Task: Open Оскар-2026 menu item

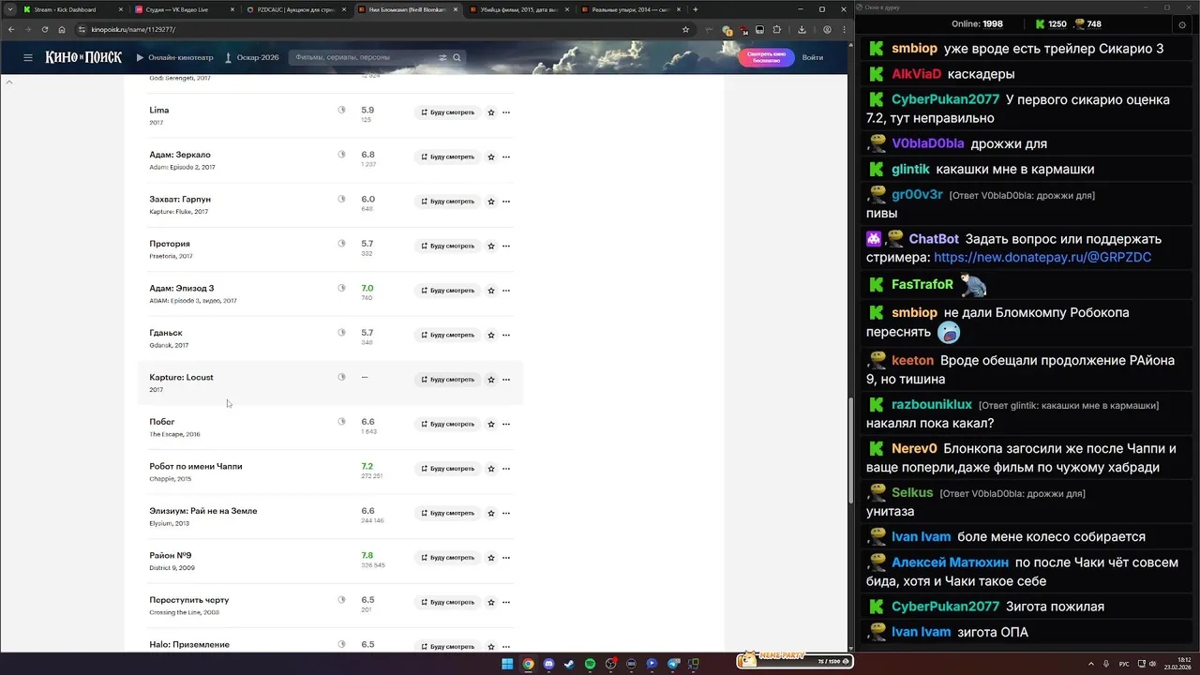Action: pos(252,57)
